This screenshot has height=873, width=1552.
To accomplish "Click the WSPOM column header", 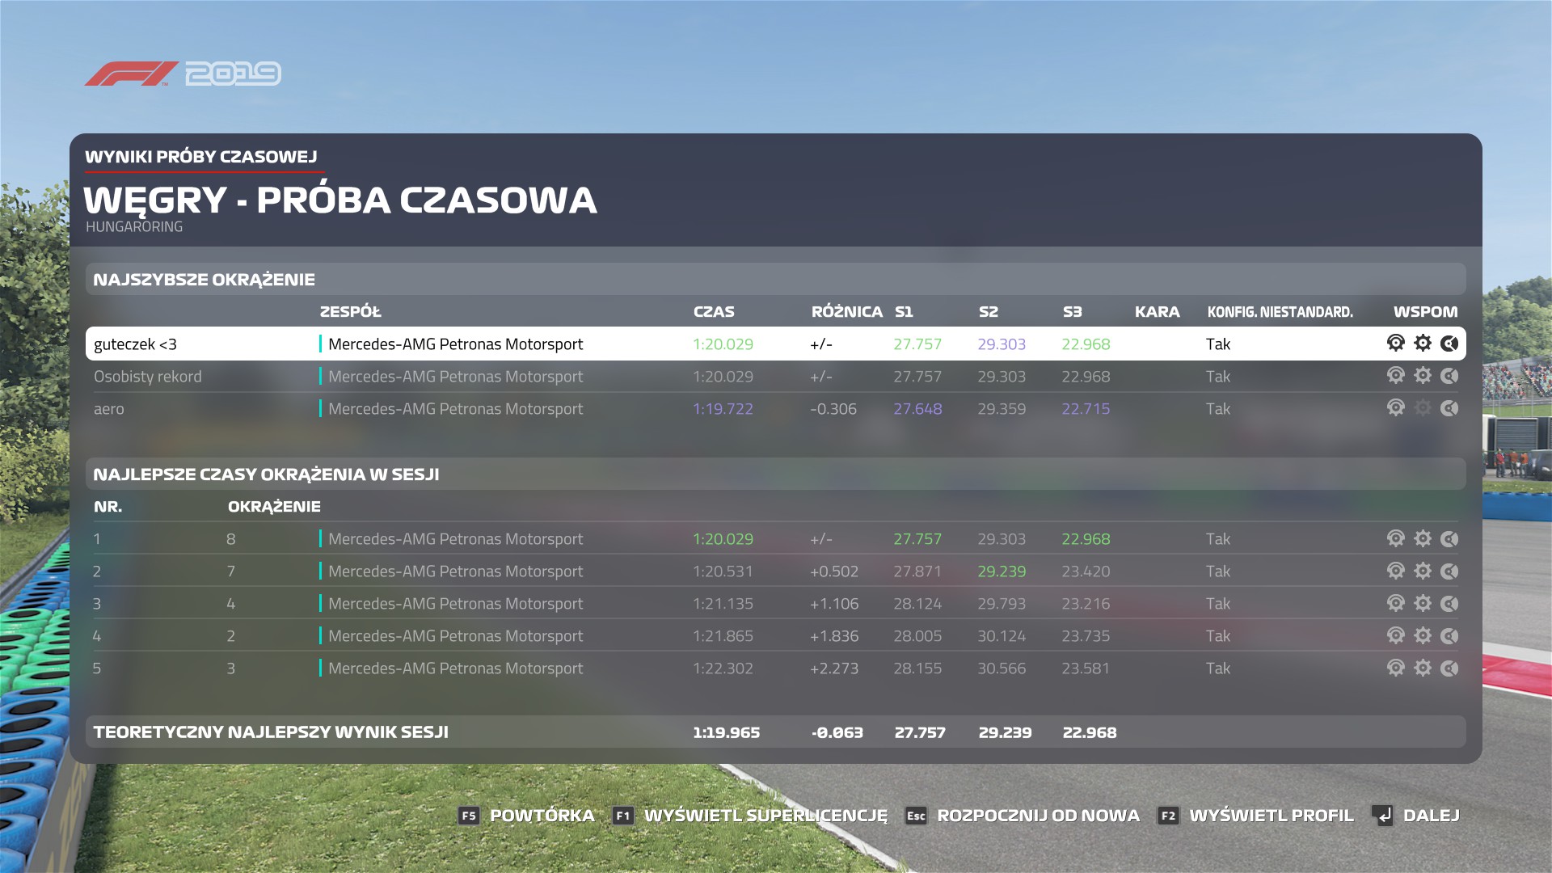I will (1426, 312).
